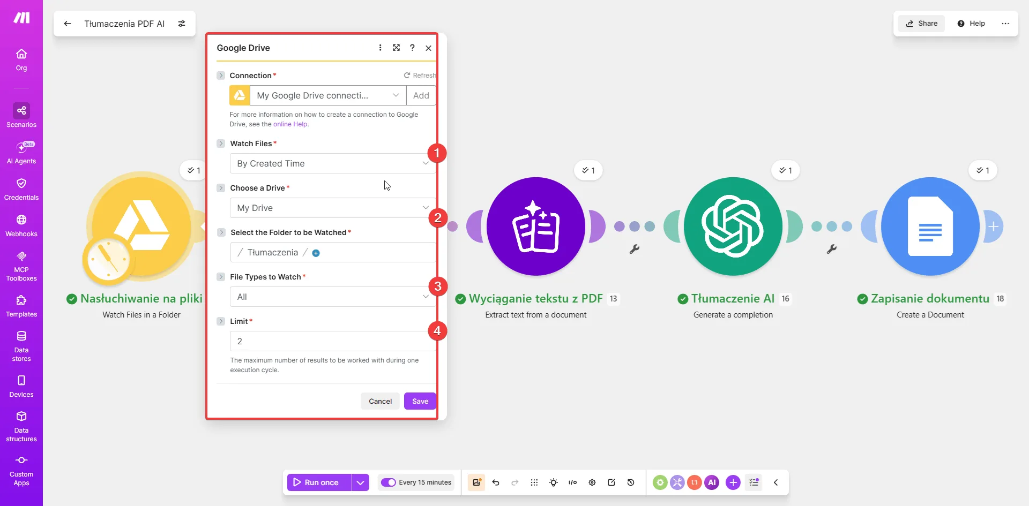Click the redo toolbar icon
Screen dimensions: 1029x506
click(x=515, y=482)
